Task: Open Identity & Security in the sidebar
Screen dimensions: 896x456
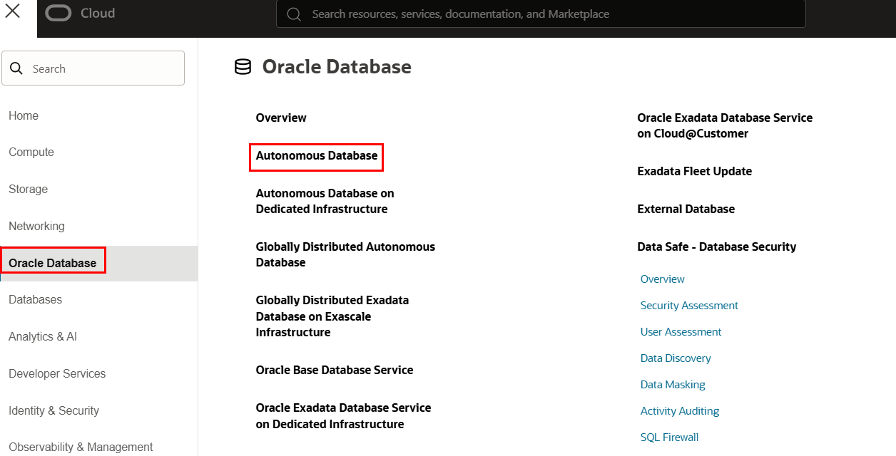Action: coord(54,410)
